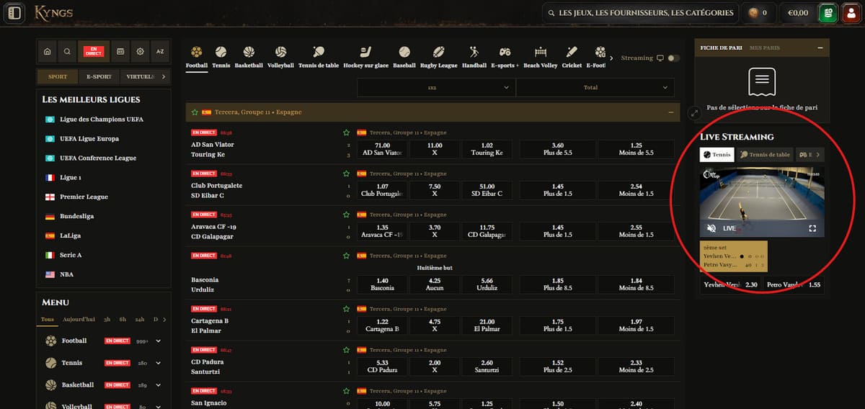This screenshot has height=409, width=865.
Task: Select Beach Volley sport
Action: point(541,57)
